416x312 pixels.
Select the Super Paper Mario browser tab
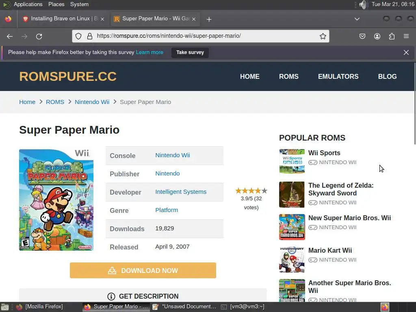point(155,19)
